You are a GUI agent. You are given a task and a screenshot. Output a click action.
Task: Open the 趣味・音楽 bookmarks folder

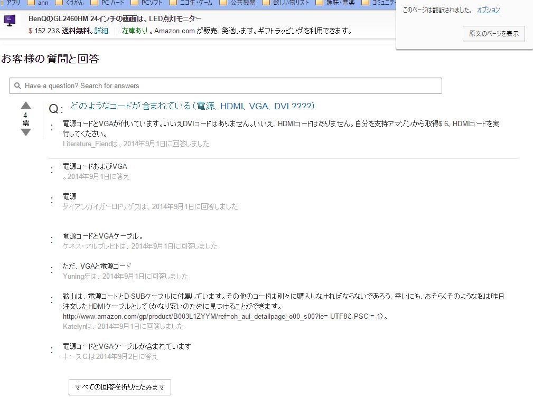(x=335, y=3)
